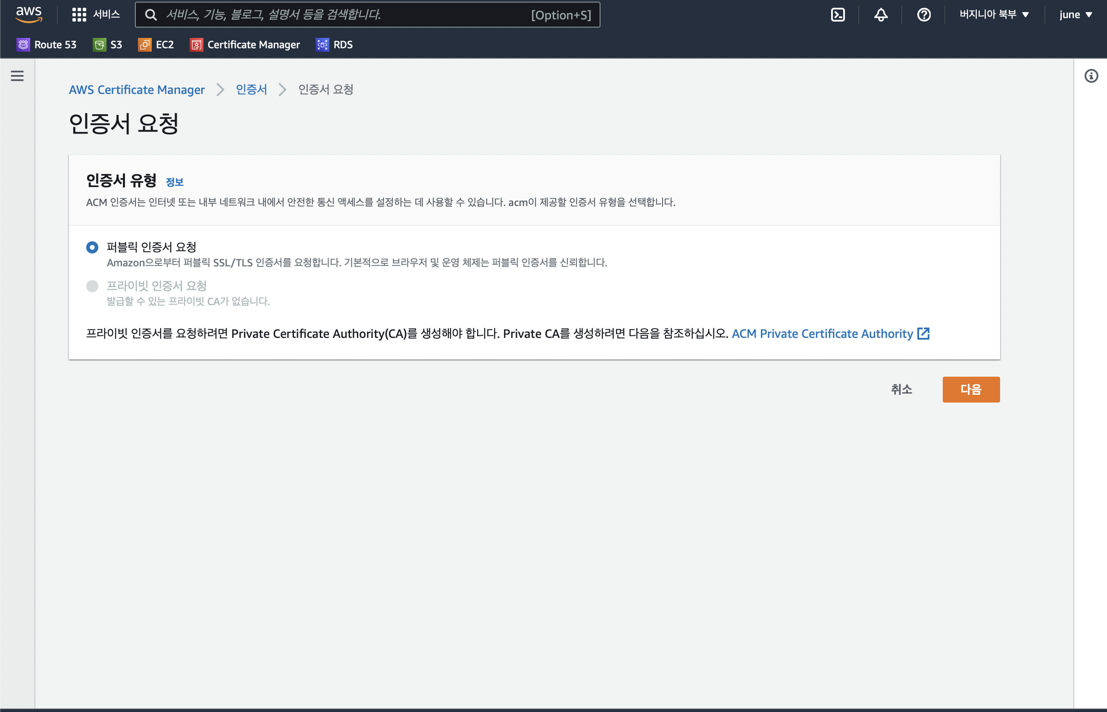The height and width of the screenshot is (712, 1107).
Task: Open the Certificate Manager shortcut
Action: pos(244,44)
